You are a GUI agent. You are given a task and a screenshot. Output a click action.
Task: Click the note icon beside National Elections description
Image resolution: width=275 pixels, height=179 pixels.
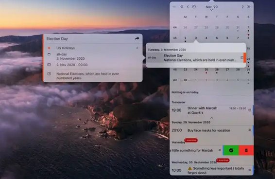tap(49, 74)
